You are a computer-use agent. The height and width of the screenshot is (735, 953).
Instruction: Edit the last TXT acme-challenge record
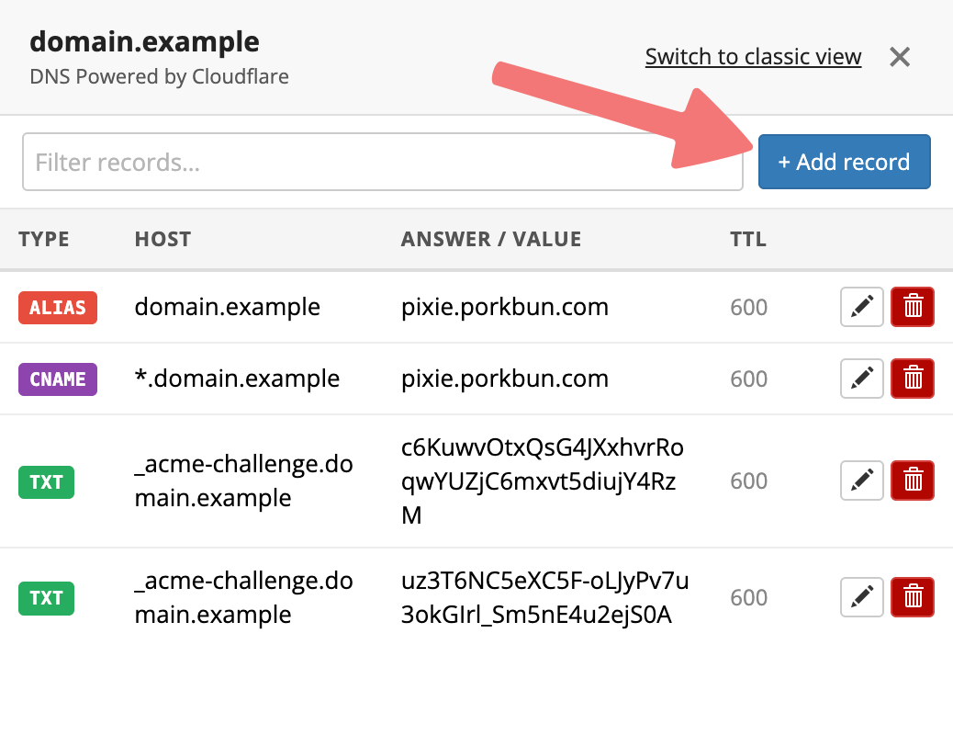tap(862, 597)
